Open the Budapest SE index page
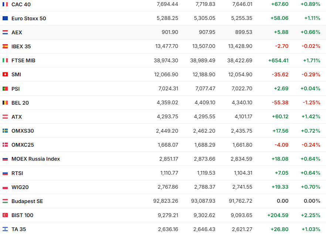Screen dimensions: 326x234 pyautogui.click(x=27, y=201)
